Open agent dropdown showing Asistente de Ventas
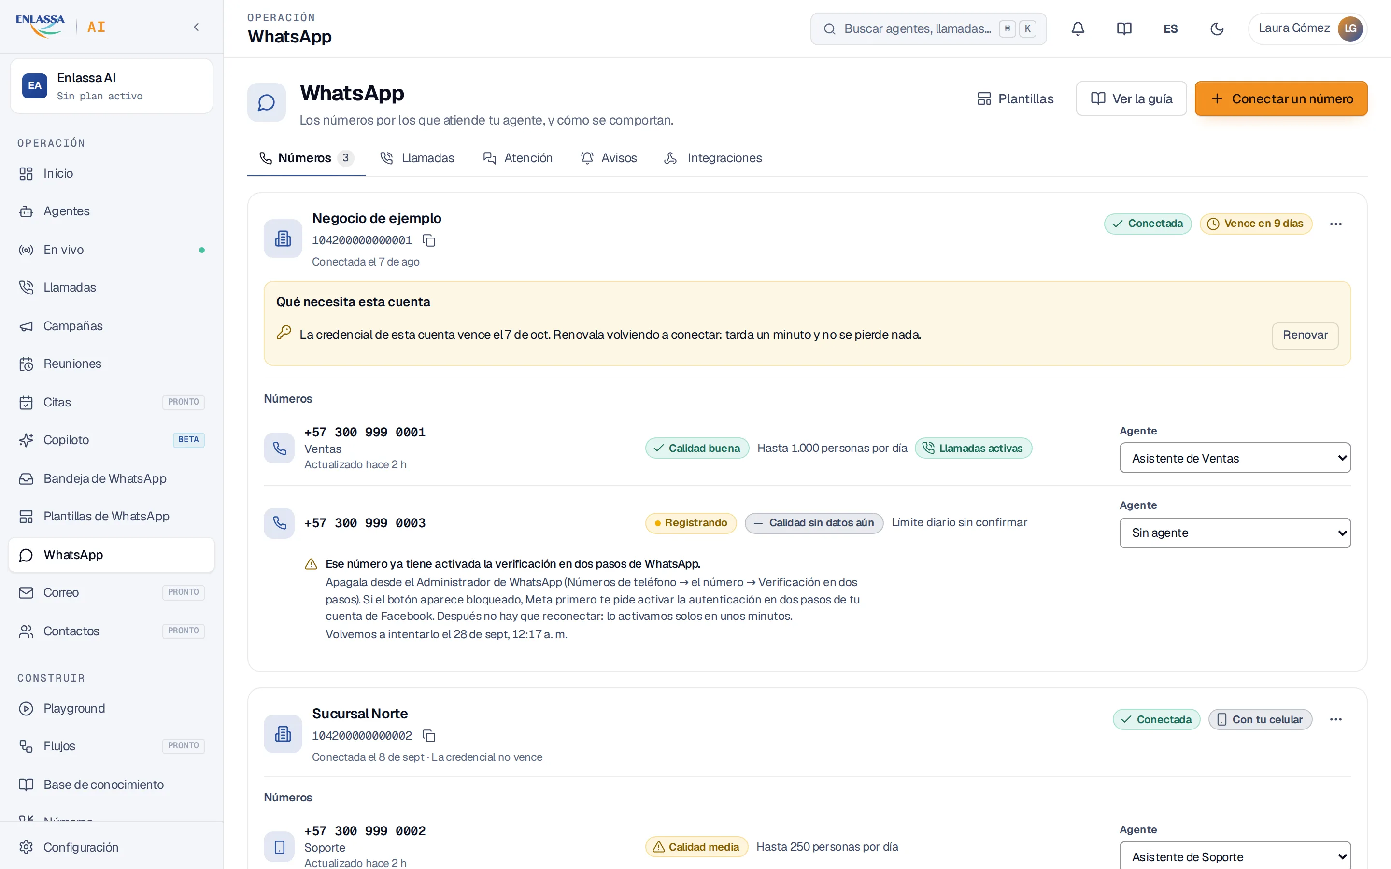This screenshot has width=1391, height=869. click(x=1235, y=458)
